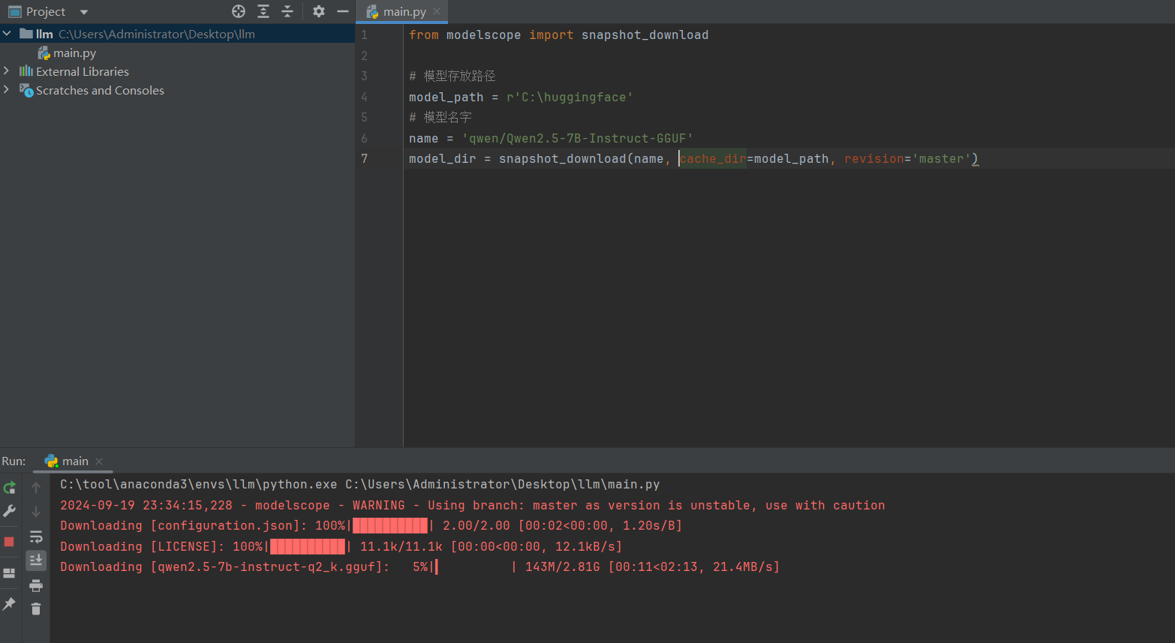Click the 'qwen/Qwen2.5-7B-Instruct-GGUF' string
The image size is (1175, 643).
click(577, 138)
